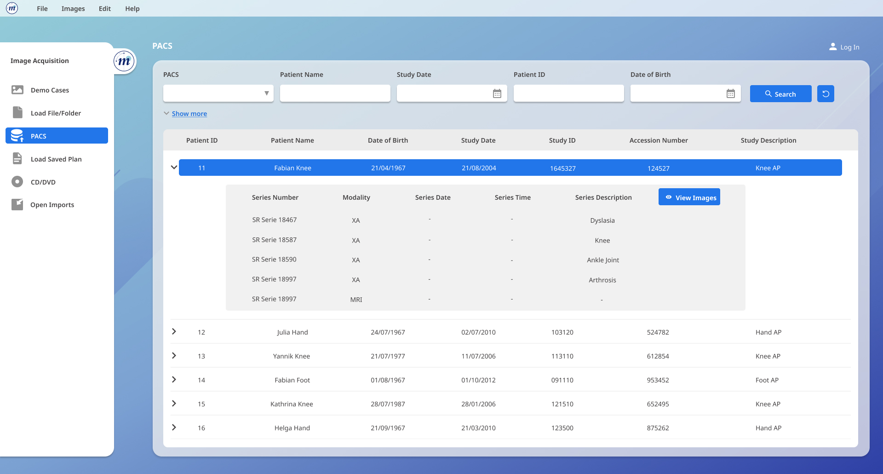This screenshot has width=883, height=474.
Task: Expand the Kathrina Knee patient row
Action: pos(174,403)
